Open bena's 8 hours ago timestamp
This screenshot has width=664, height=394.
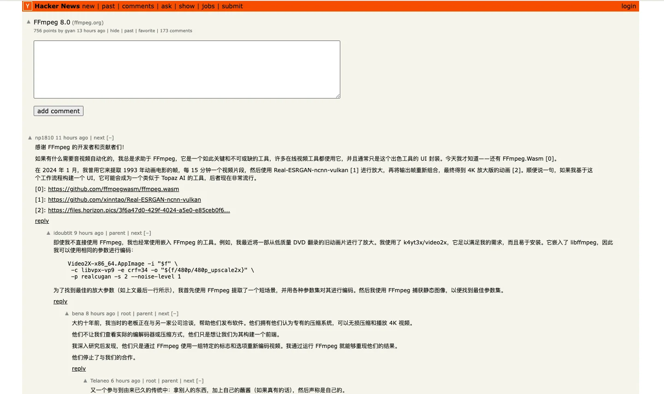(x=101, y=313)
